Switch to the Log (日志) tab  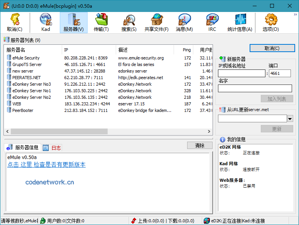[52, 148]
